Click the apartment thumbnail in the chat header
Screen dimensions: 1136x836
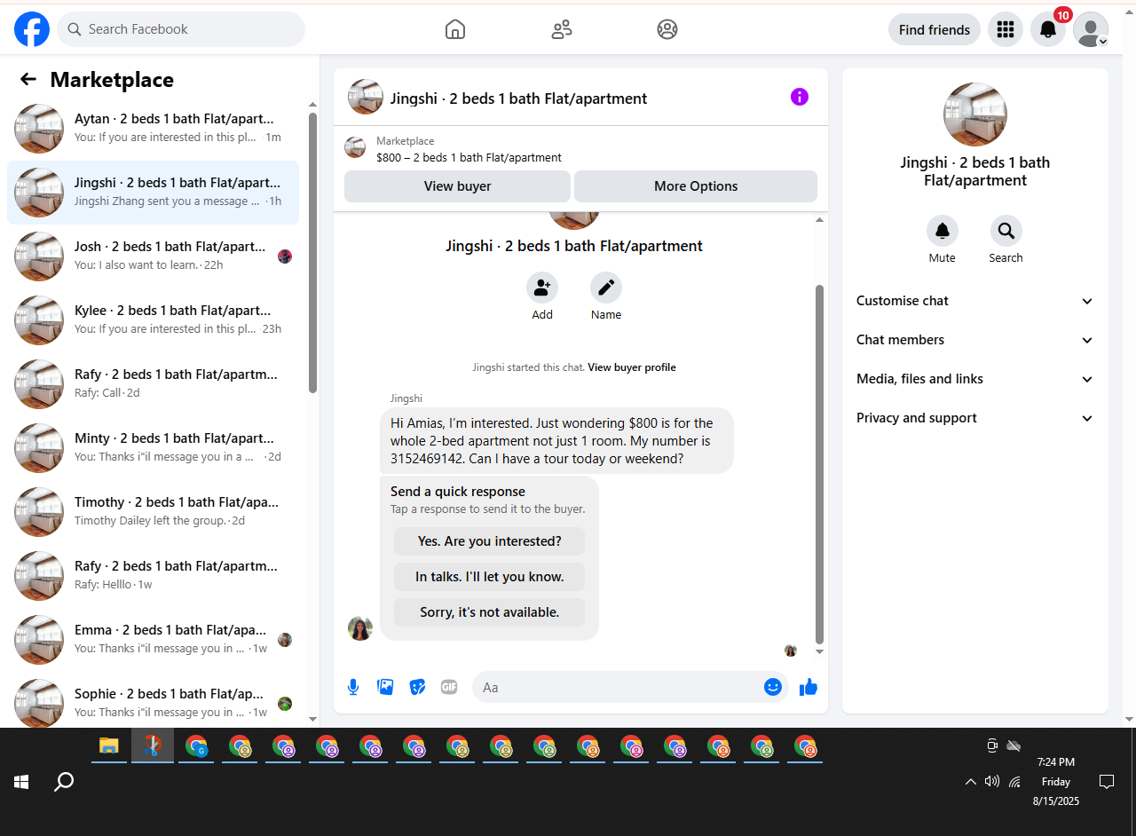[366, 97]
